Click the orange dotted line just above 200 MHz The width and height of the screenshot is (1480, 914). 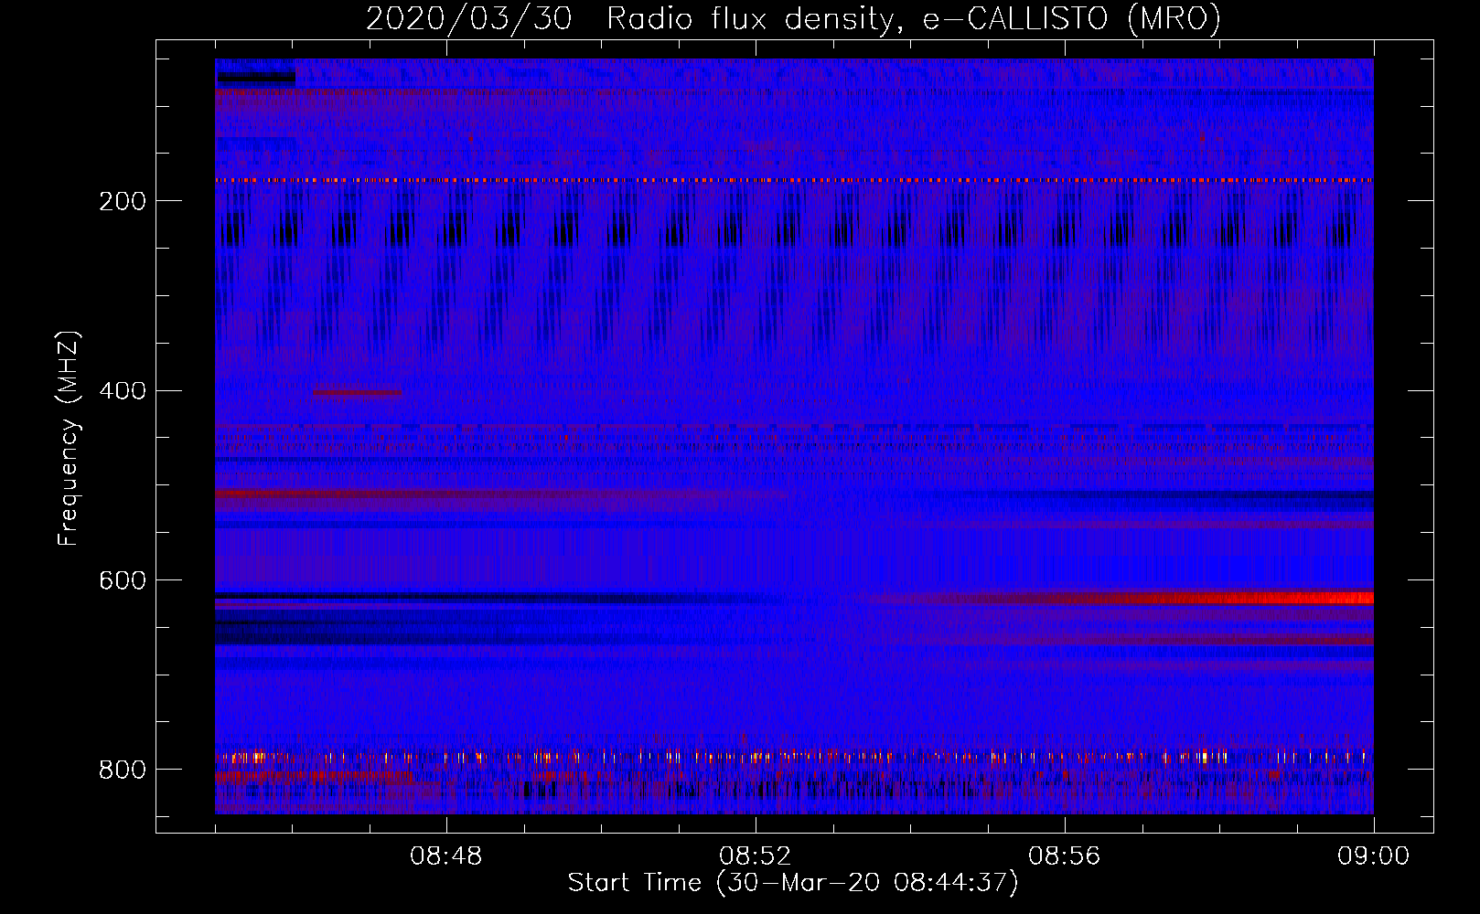794,181
